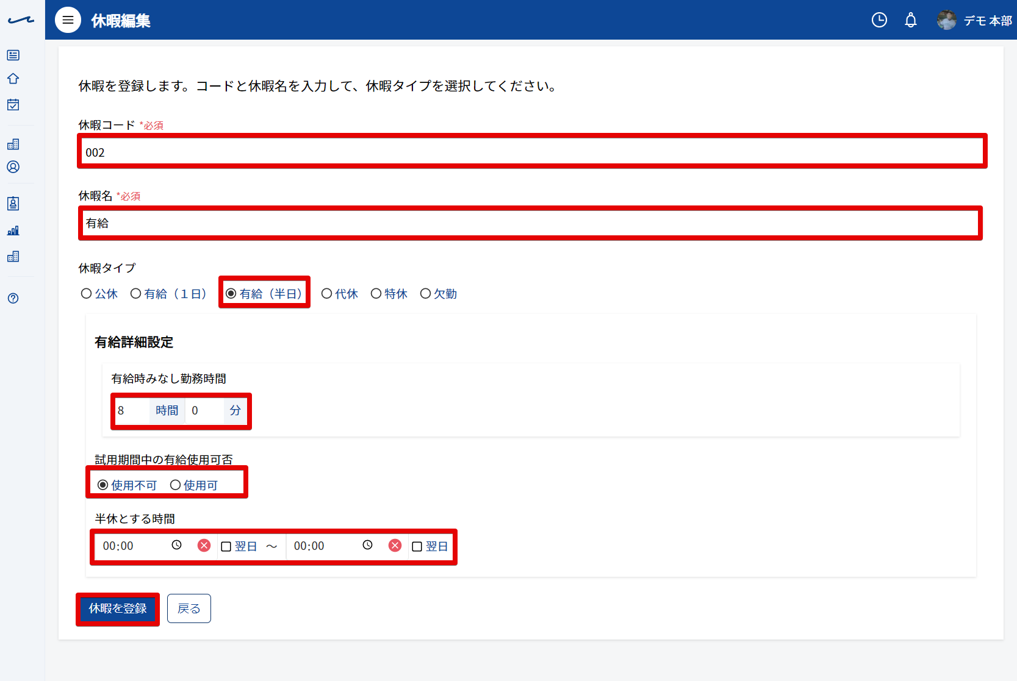Open time picker for end time
The width and height of the screenshot is (1017, 681).
pos(367,545)
